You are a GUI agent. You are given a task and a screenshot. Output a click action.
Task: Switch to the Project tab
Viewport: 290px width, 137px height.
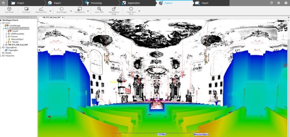point(26,3)
